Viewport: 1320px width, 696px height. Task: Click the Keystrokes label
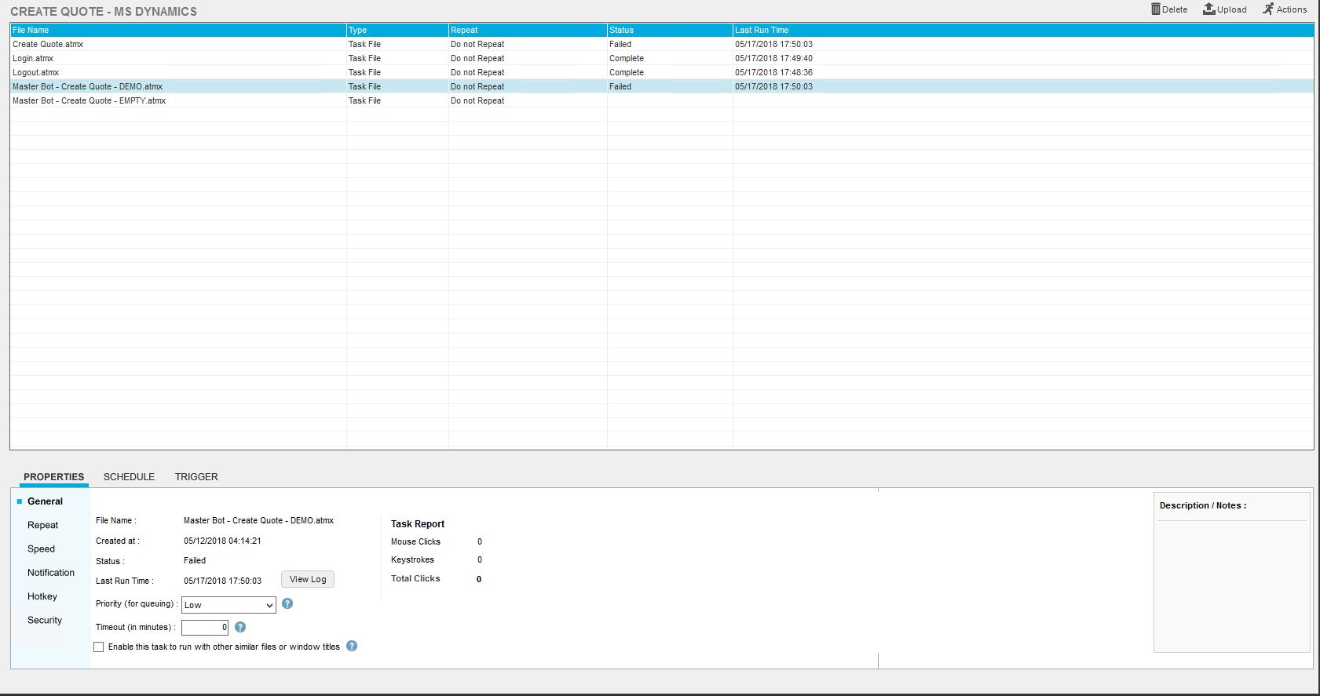click(x=412, y=559)
